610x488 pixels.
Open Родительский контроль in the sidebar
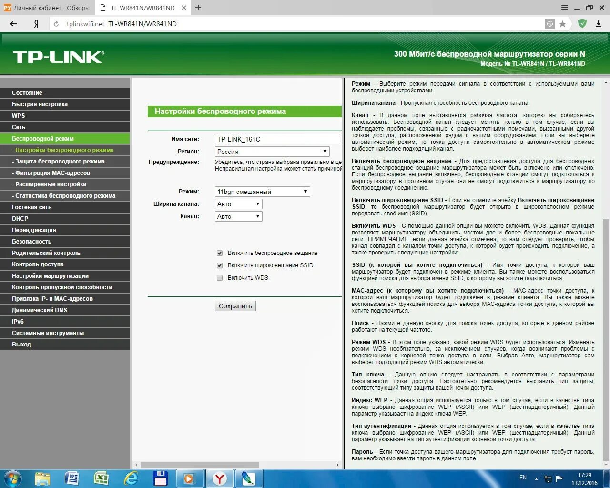tap(65, 253)
